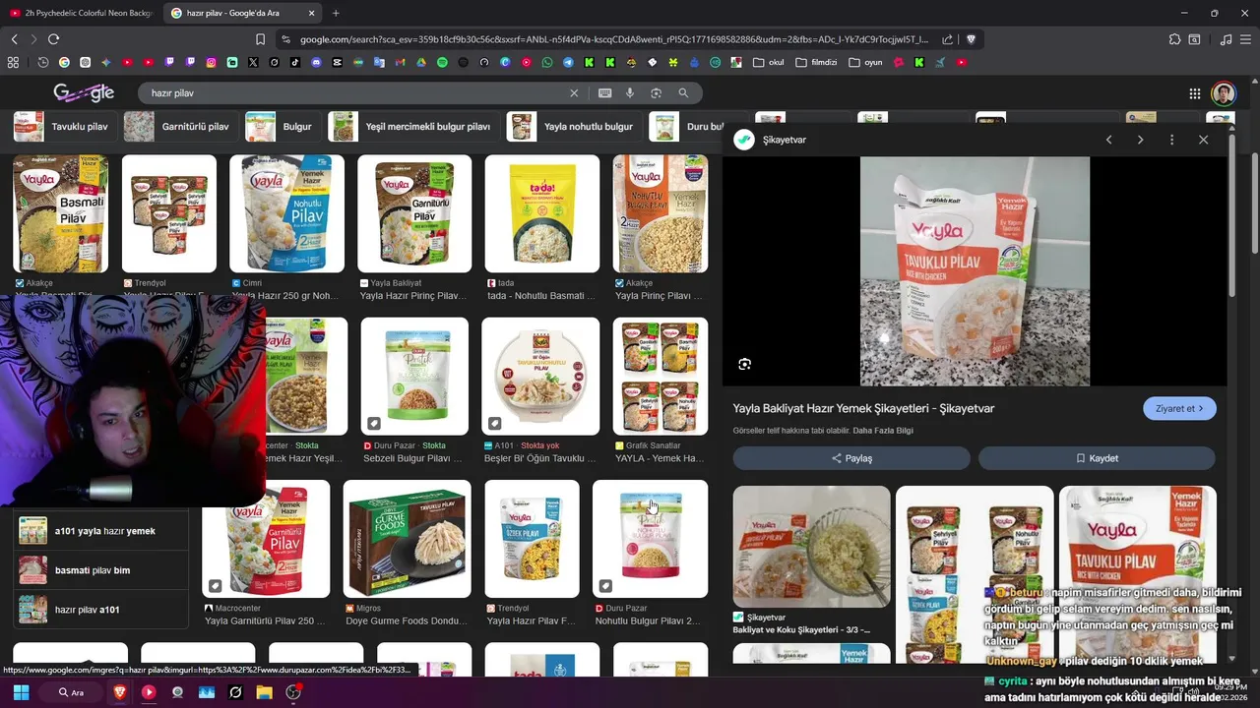Show previous image in the preview panel

coord(1108,140)
